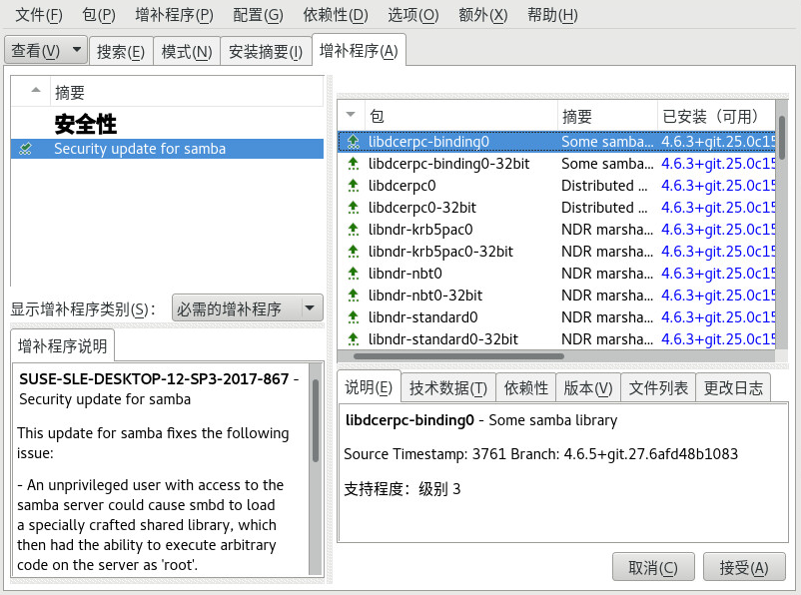
Task: Click update status icon for libdcerpc-binding0
Action: [352, 142]
